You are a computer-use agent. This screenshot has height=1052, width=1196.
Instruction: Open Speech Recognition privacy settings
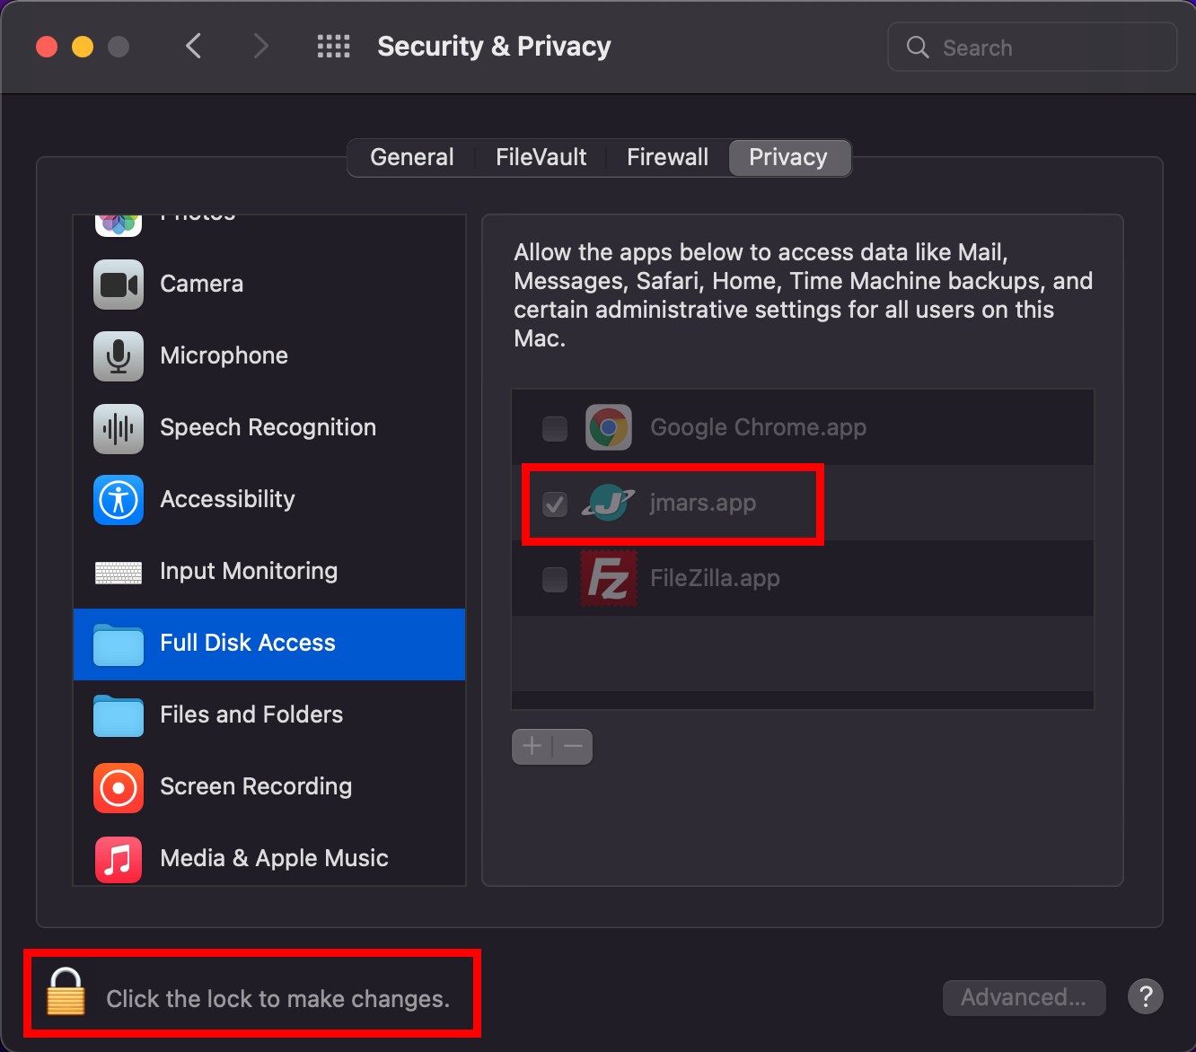[x=268, y=427]
